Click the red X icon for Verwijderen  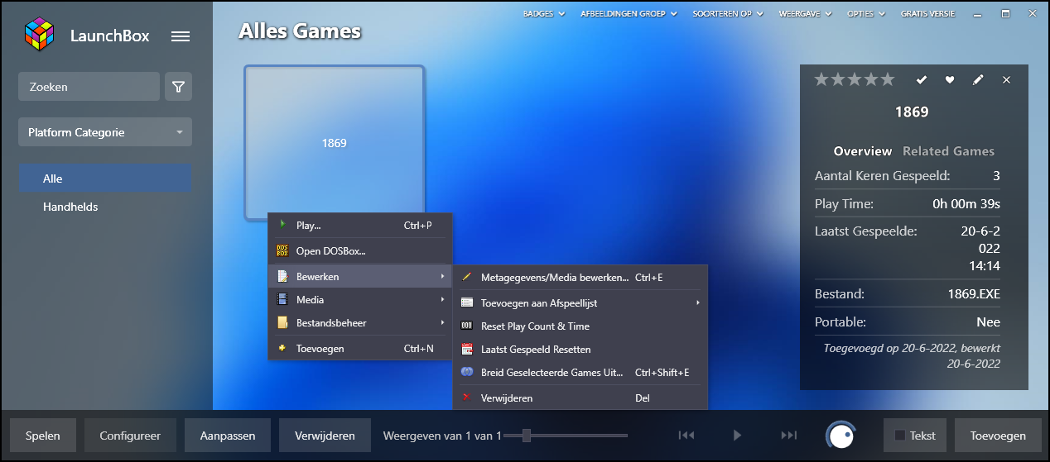466,398
